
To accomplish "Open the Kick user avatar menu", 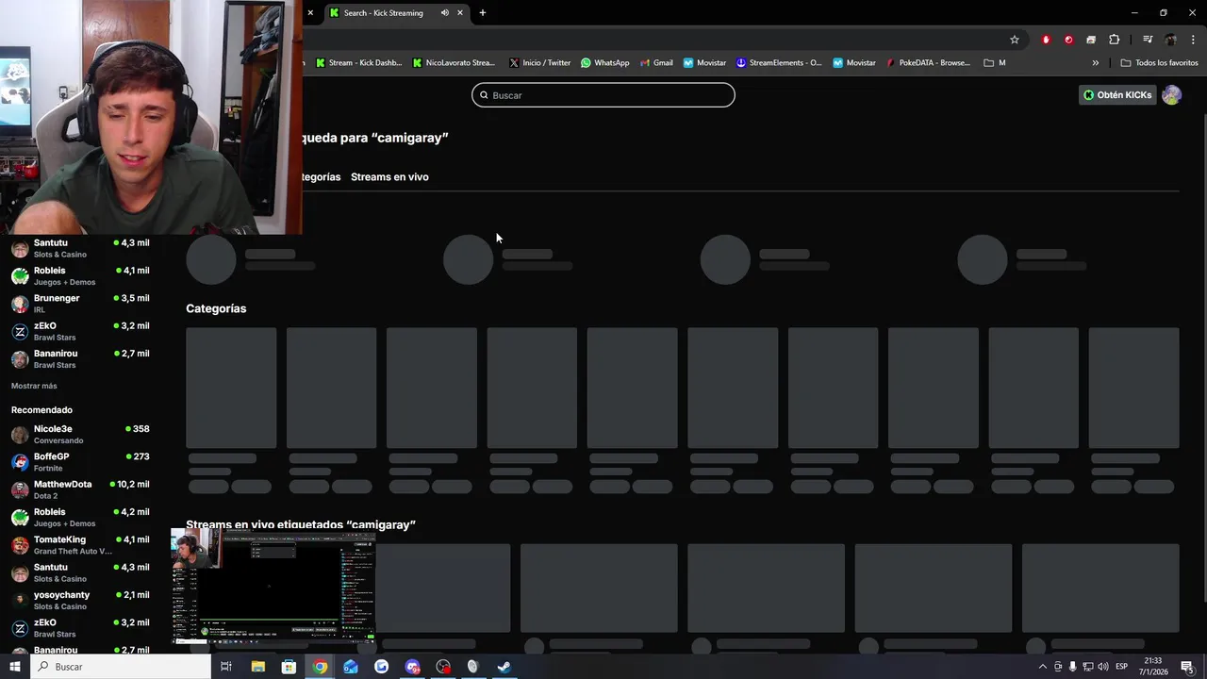I will pos(1171,95).
